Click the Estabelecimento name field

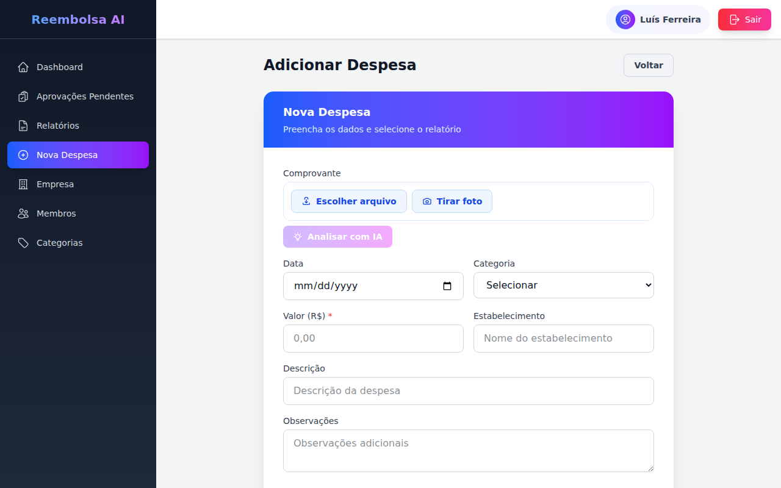point(563,339)
